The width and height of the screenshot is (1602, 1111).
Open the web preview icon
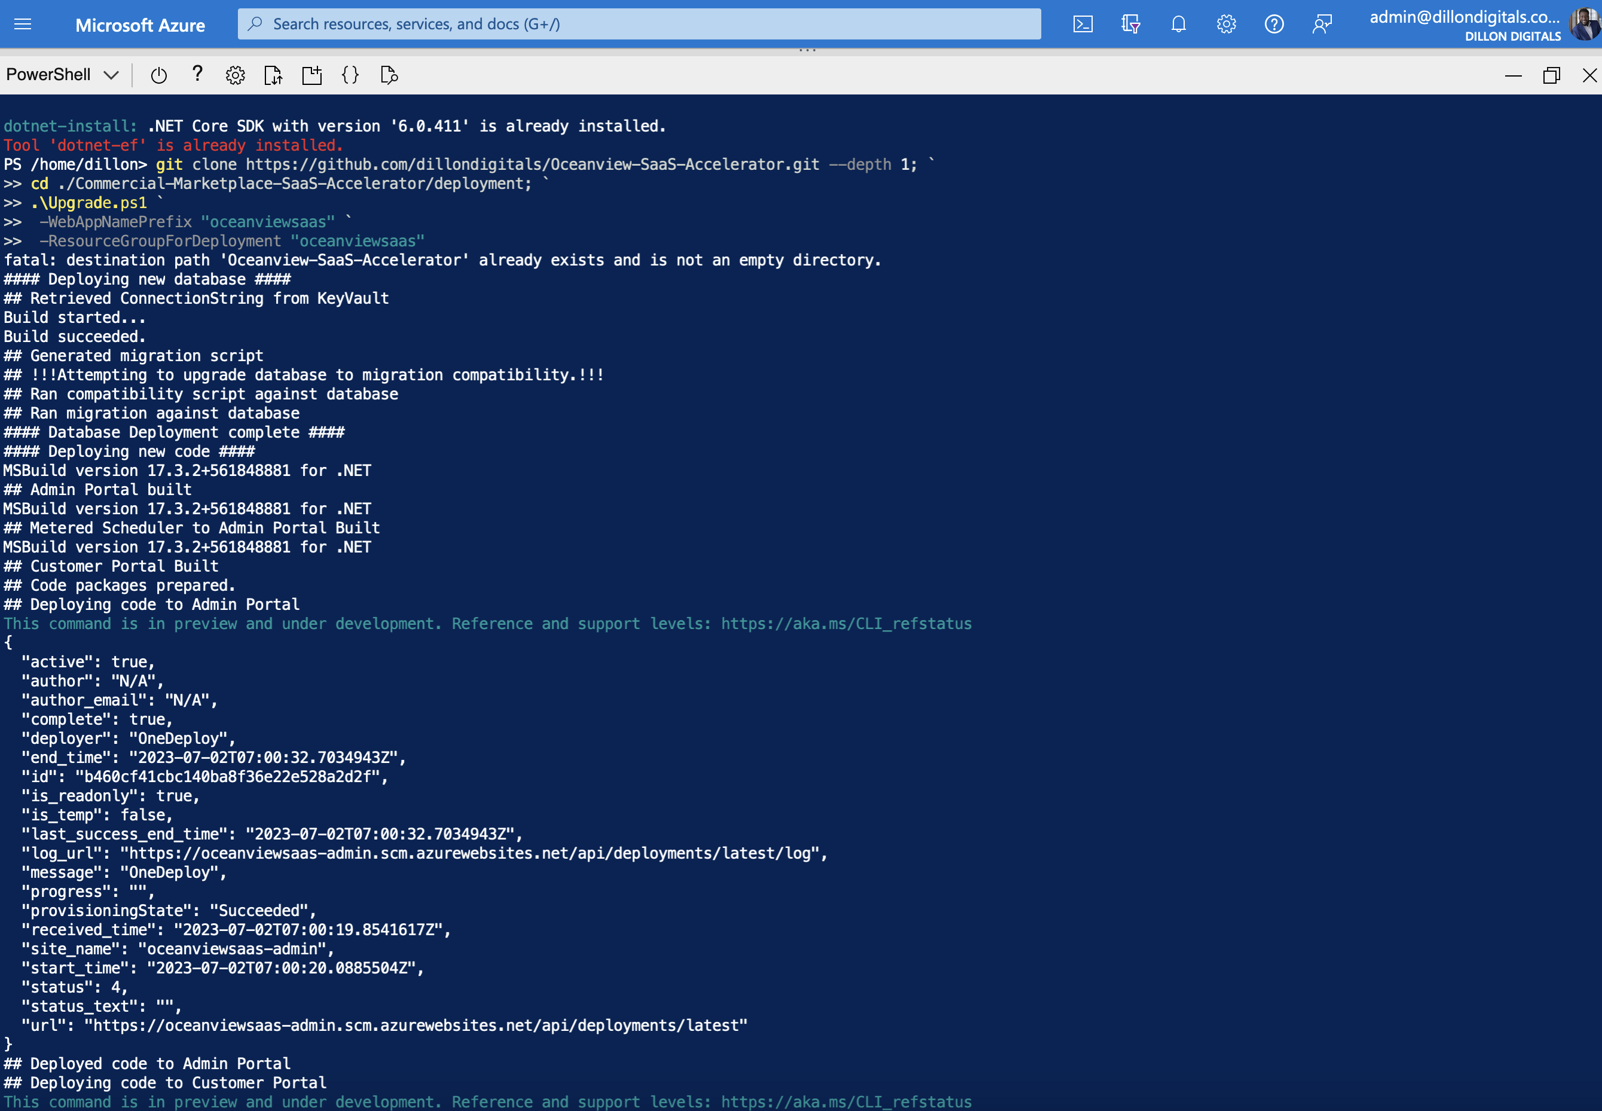[x=389, y=75]
